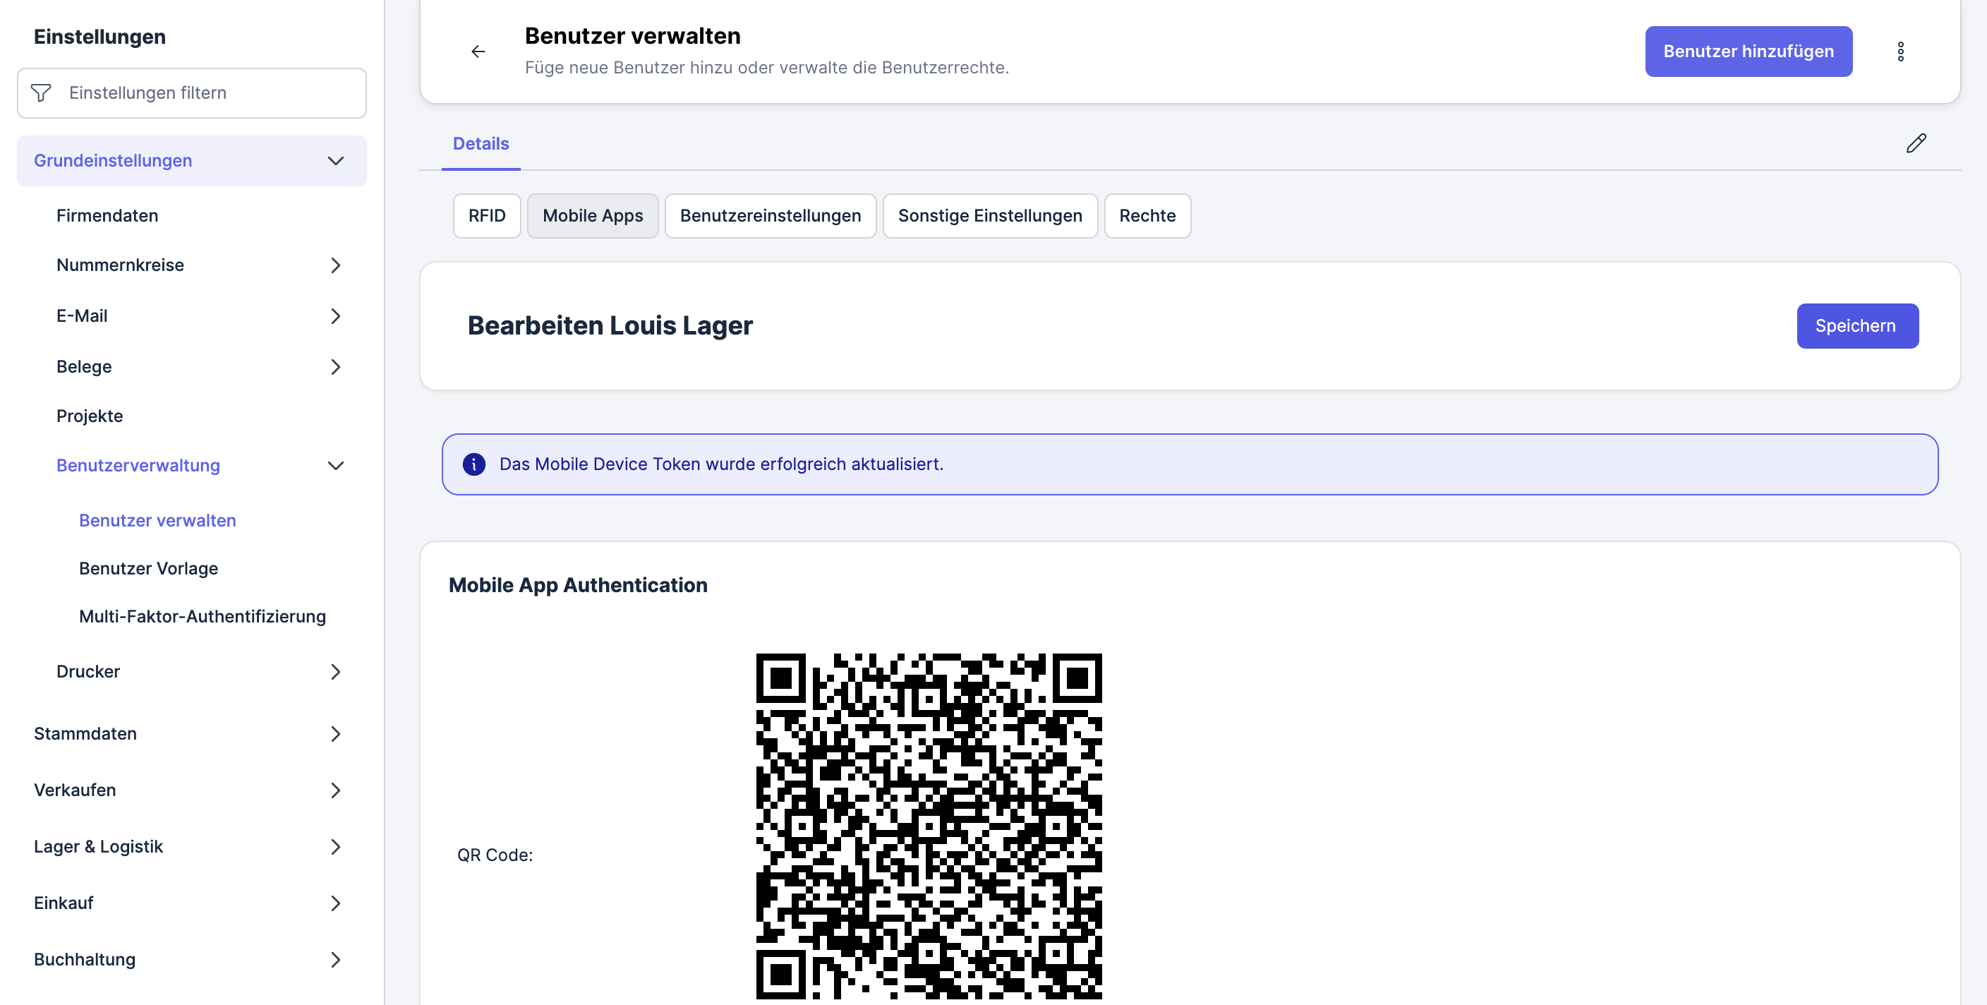
Task: Collapse the Grundeinstellungen section
Action: click(336, 161)
